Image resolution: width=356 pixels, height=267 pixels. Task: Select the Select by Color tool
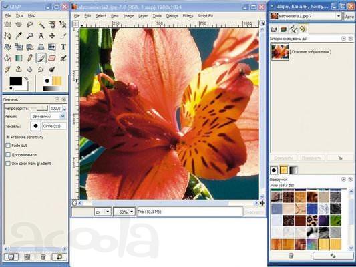click(x=52, y=25)
